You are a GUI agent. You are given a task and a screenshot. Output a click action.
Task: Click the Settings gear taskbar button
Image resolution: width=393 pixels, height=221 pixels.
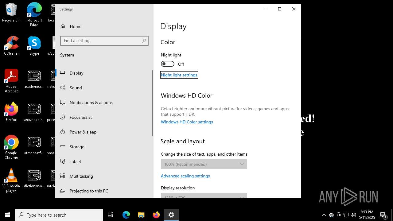click(x=171, y=215)
